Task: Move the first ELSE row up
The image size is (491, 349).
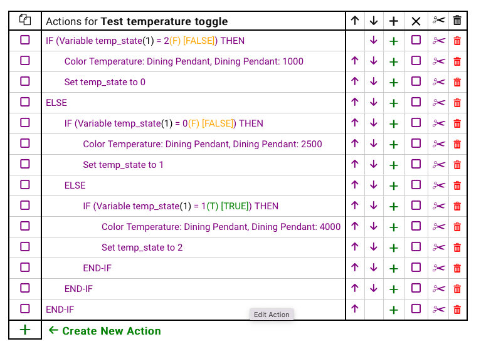Action: [x=355, y=102]
